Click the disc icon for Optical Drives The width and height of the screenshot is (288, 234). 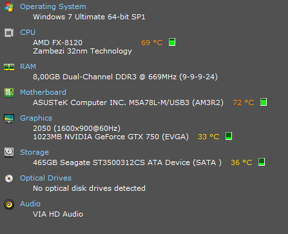9,179
